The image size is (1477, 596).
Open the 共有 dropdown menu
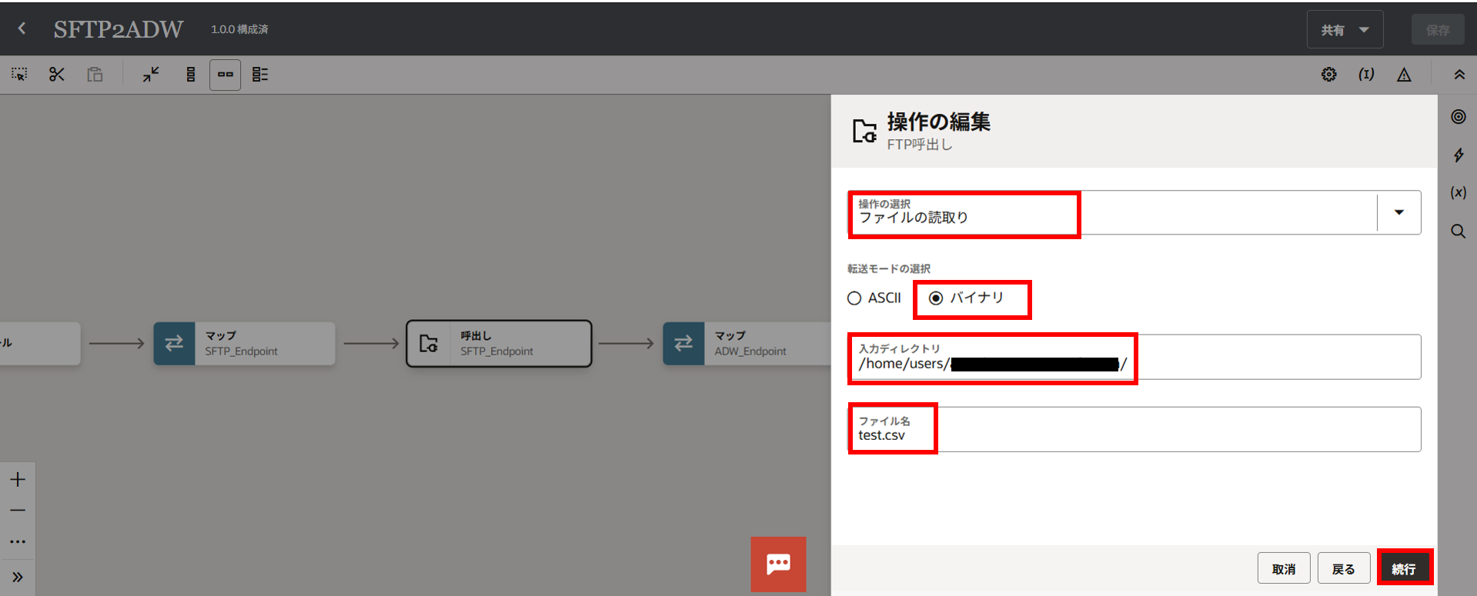click(x=1345, y=30)
